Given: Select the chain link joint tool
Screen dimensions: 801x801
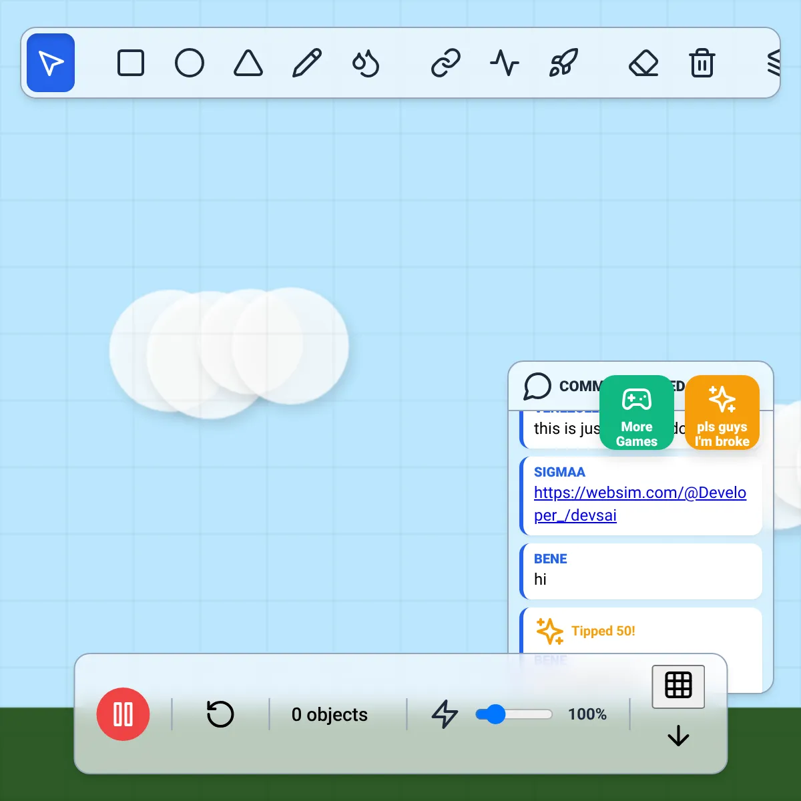Looking at the screenshot, I should [446, 63].
